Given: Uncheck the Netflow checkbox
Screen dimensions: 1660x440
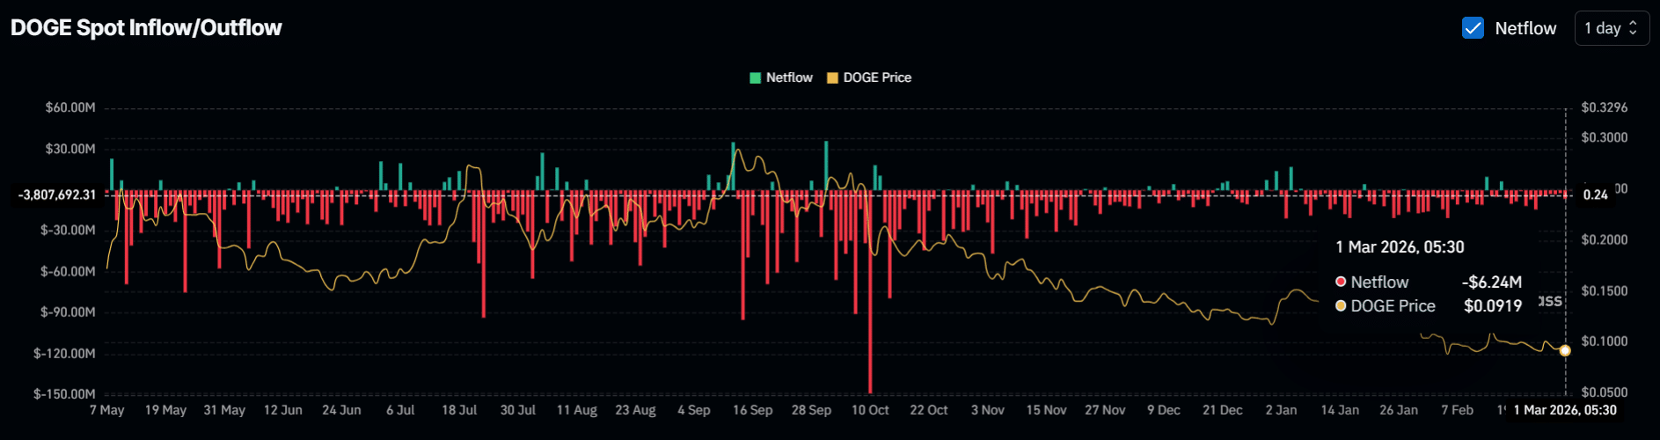Looking at the screenshot, I should [1473, 28].
